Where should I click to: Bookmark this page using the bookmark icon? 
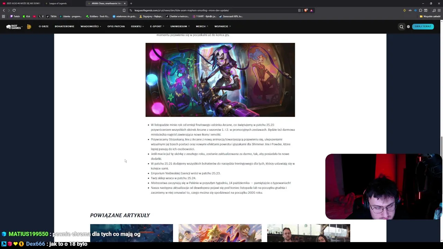pos(124,10)
